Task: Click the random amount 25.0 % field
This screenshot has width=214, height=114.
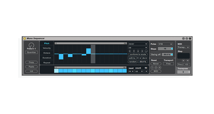Action: [143, 62]
